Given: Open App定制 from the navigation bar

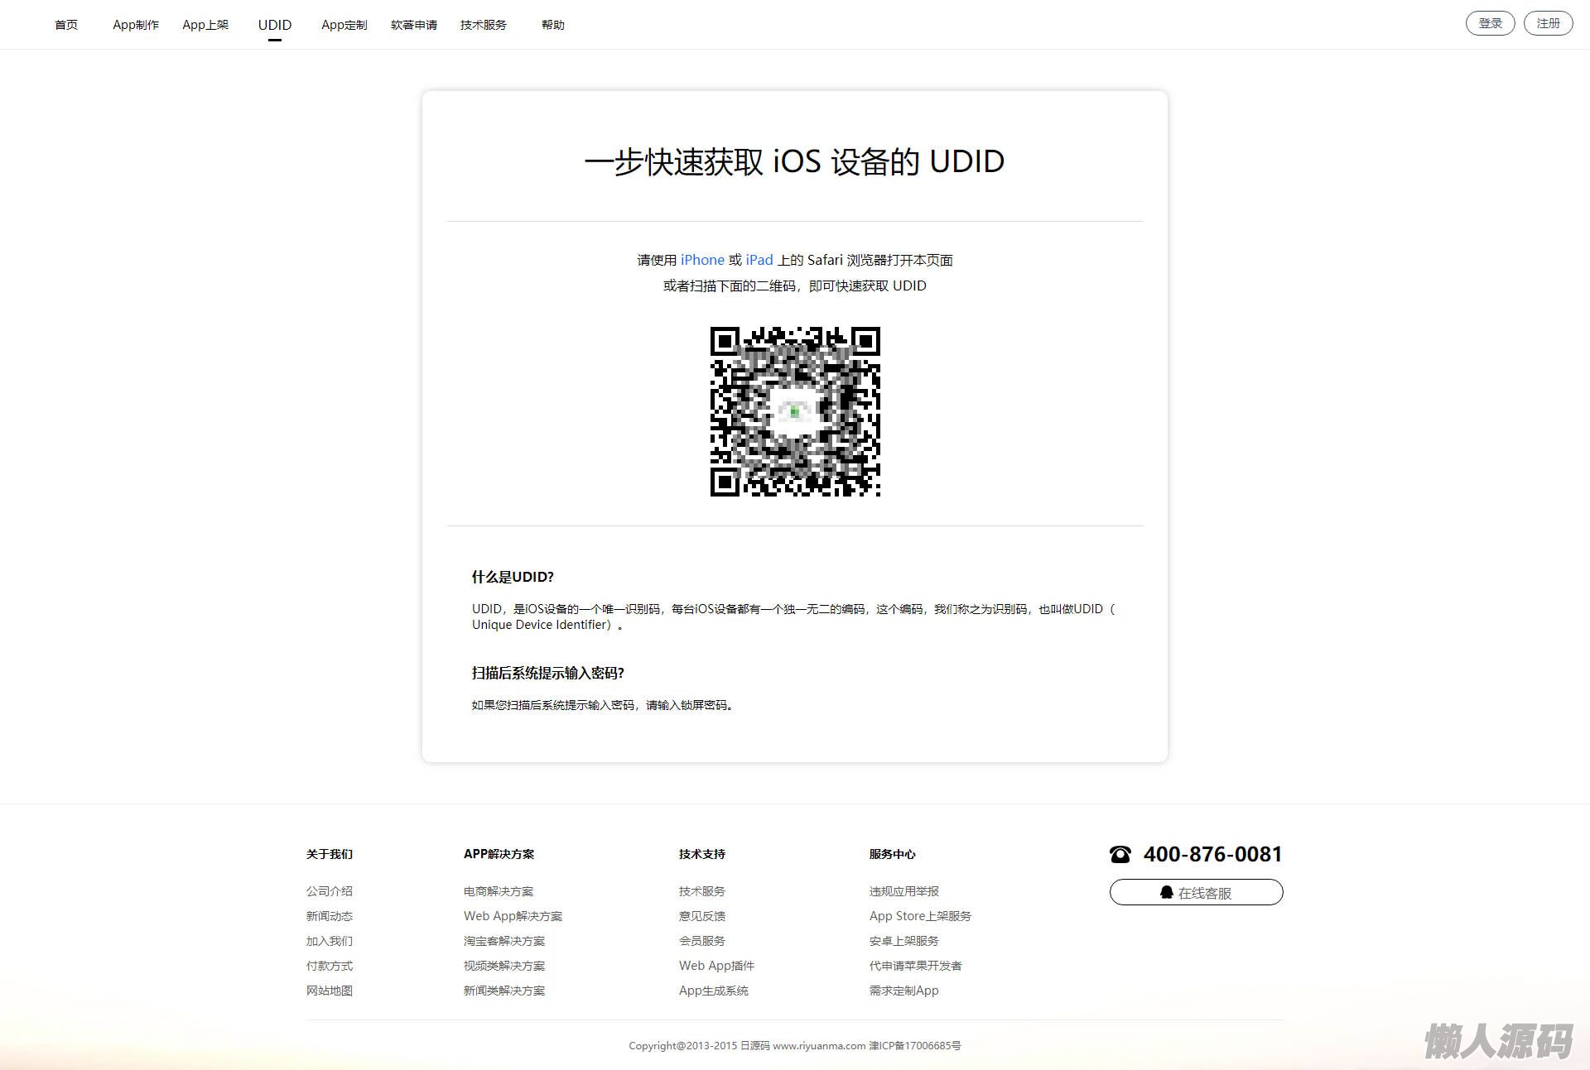Looking at the screenshot, I should [x=344, y=25].
